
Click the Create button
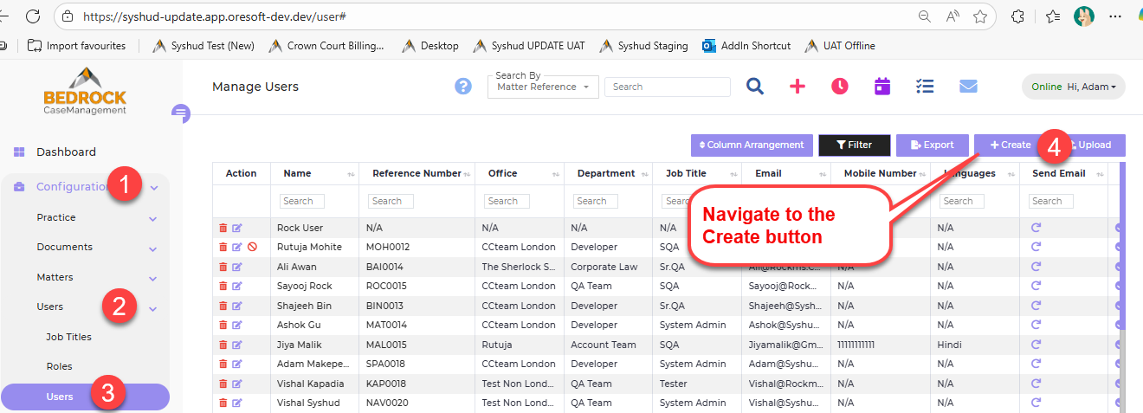click(1011, 145)
